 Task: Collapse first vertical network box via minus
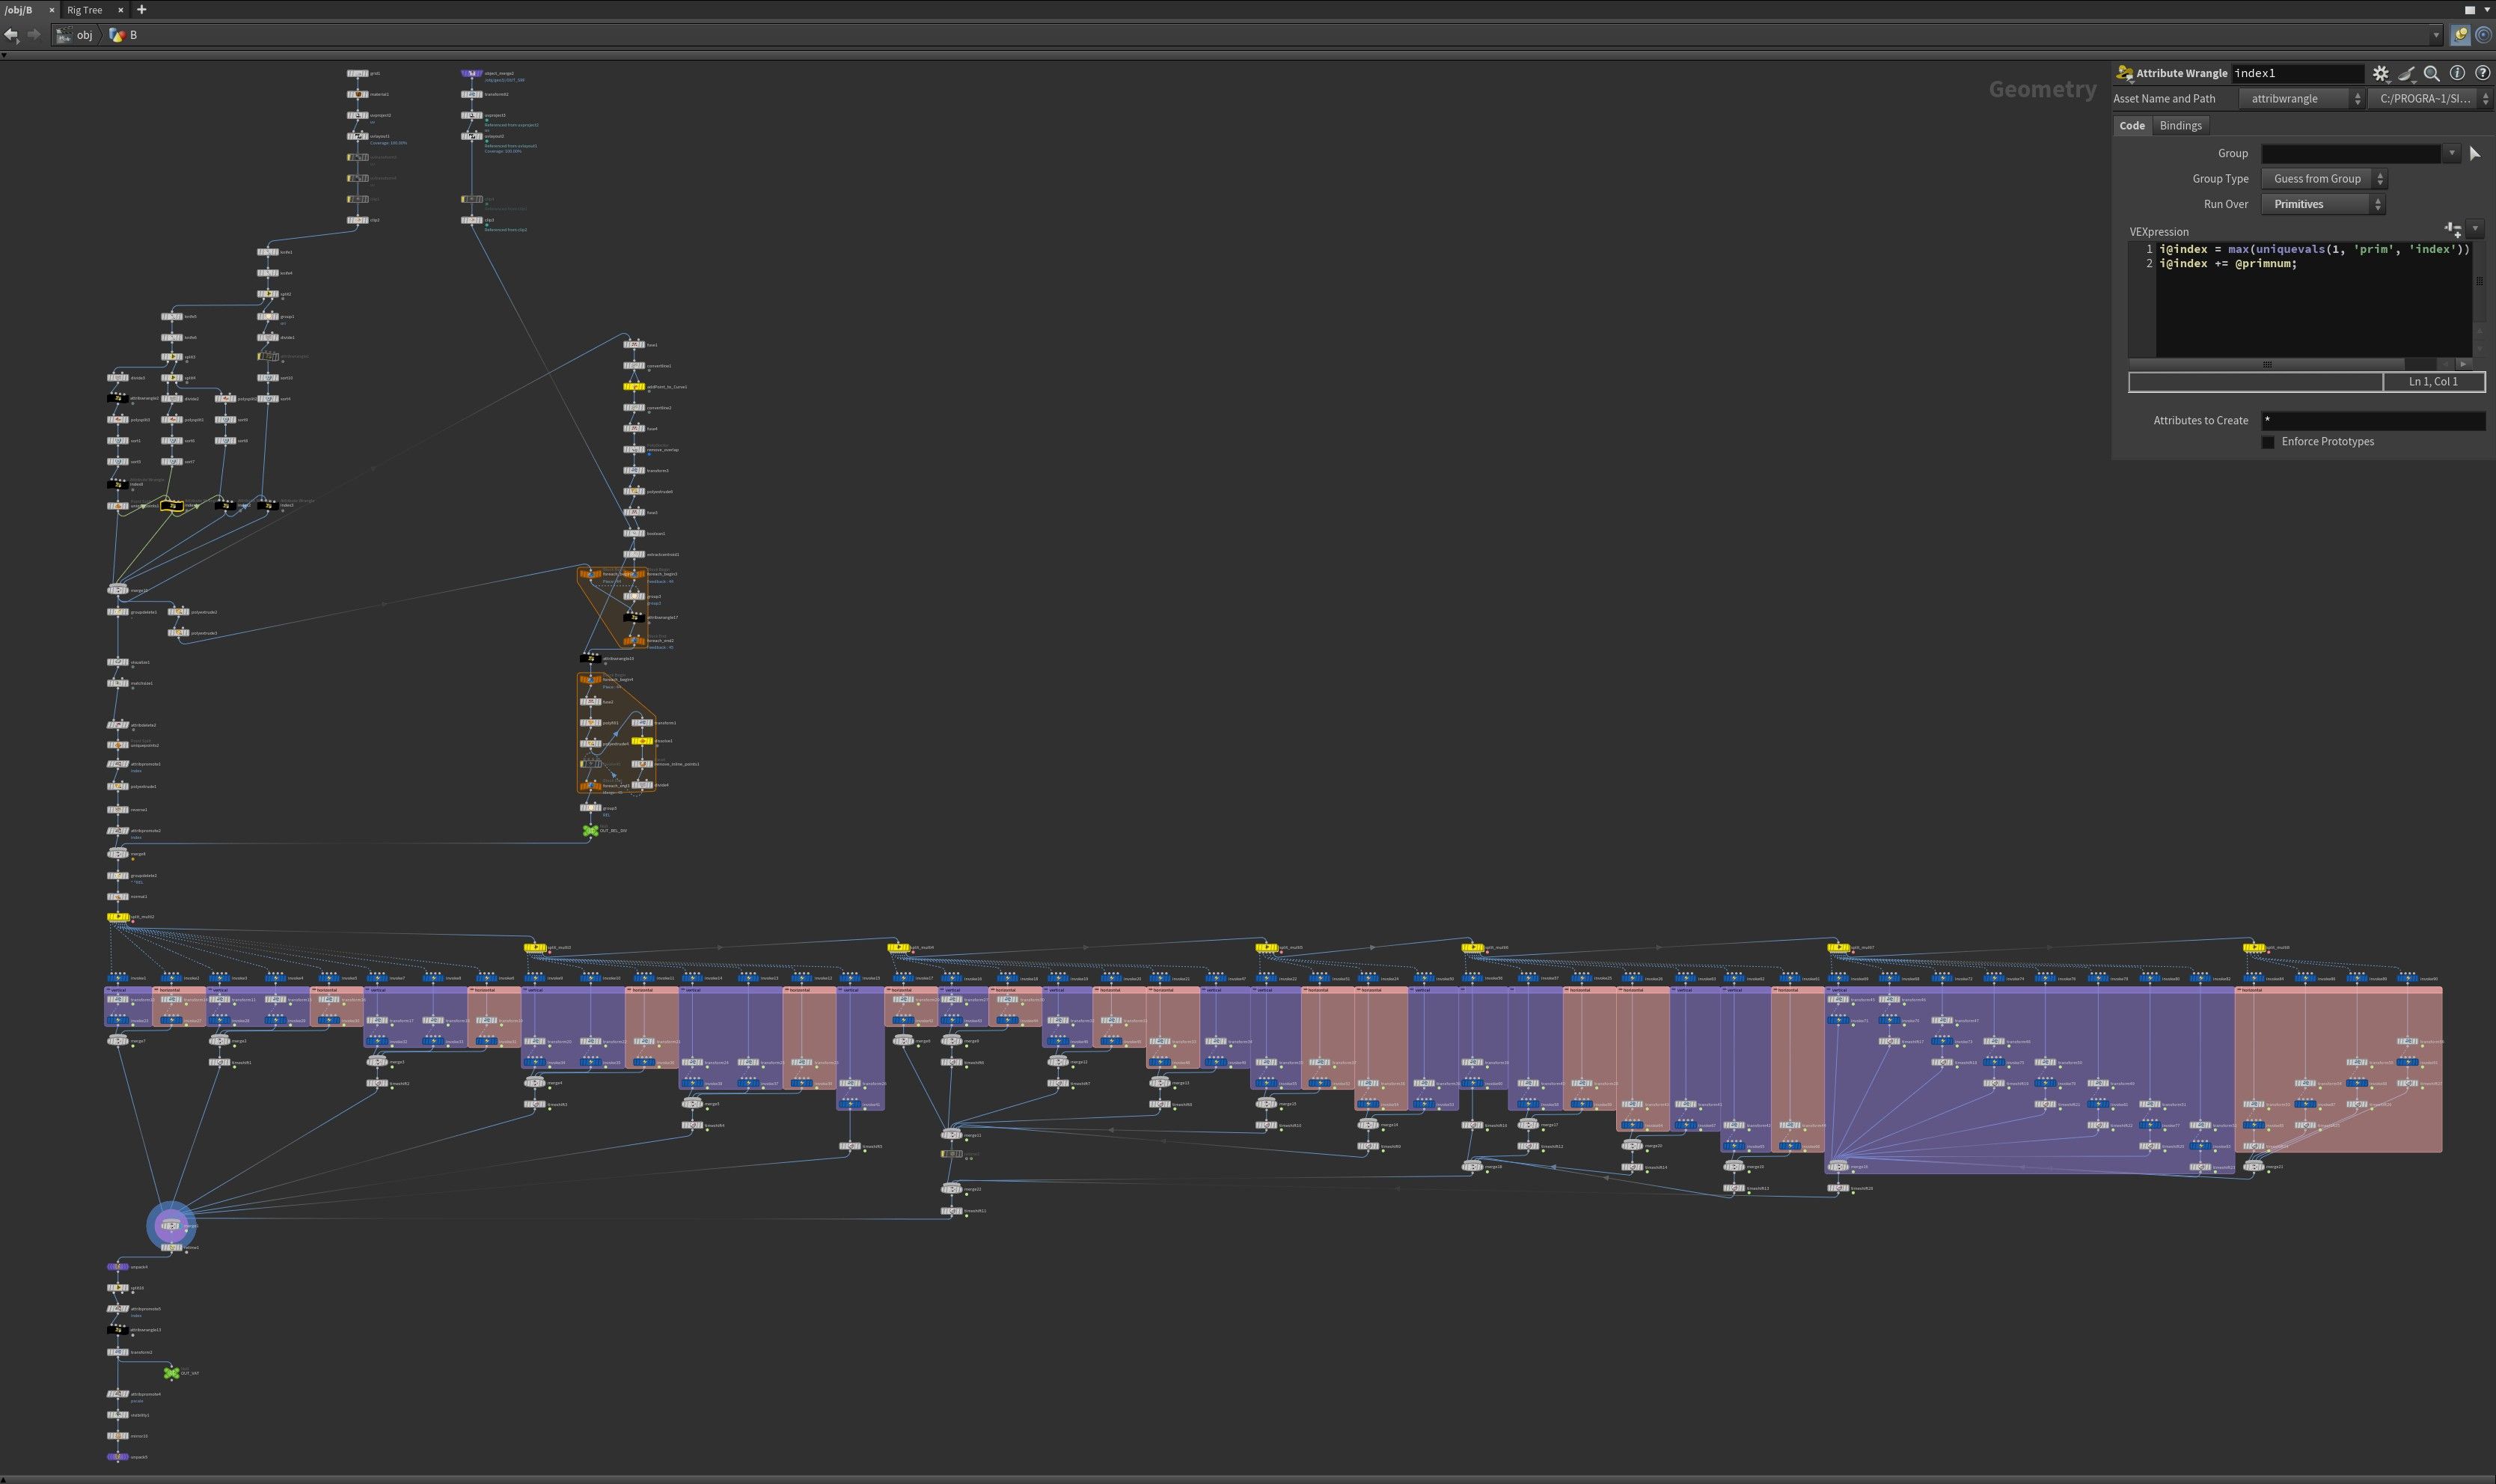click(x=108, y=990)
